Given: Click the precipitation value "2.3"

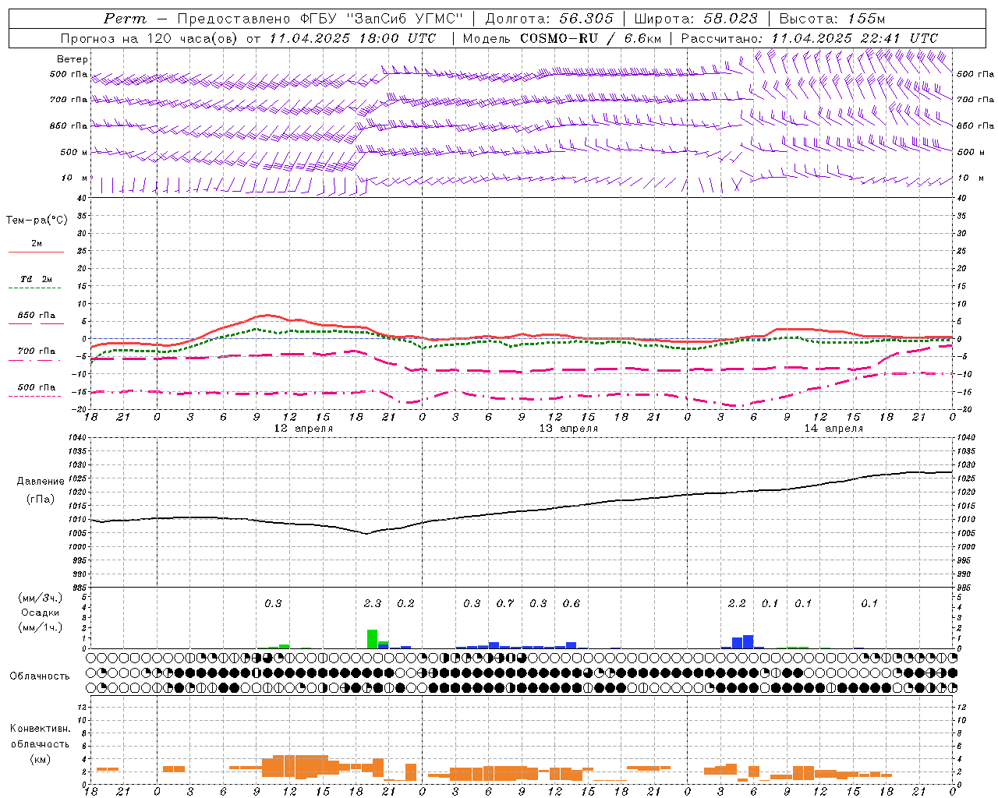Looking at the screenshot, I should tap(373, 603).
